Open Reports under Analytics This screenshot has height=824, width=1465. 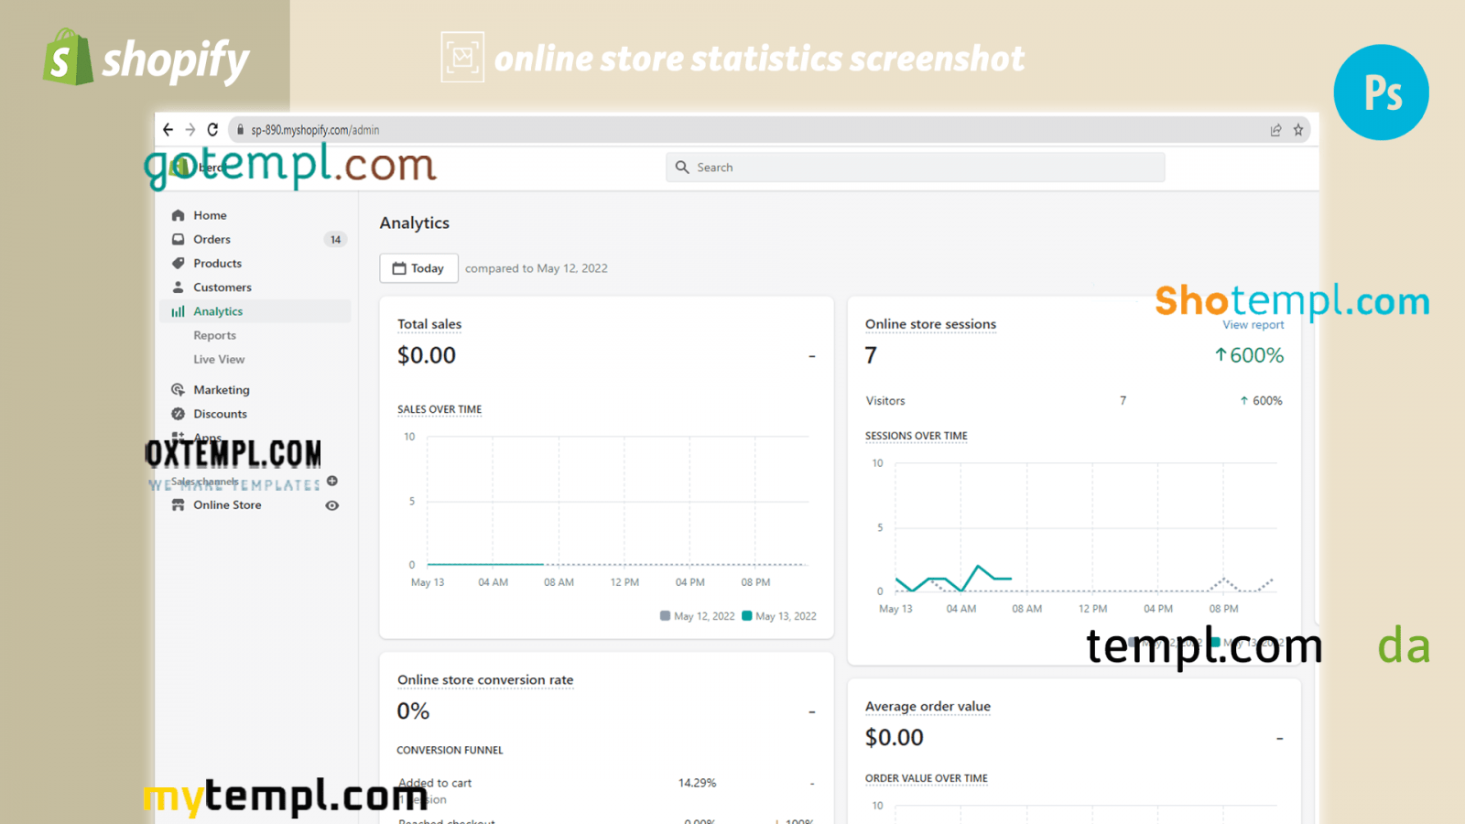[x=214, y=335]
